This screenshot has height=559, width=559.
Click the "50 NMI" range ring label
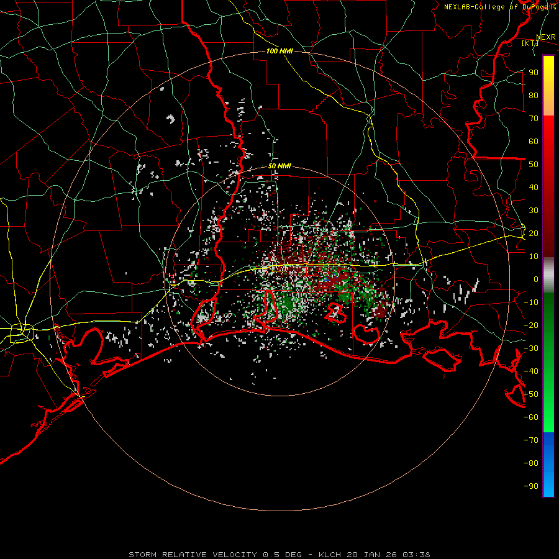pos(279,166)
